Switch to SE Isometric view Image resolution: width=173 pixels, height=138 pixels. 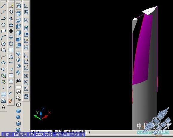tap(18, 60)
